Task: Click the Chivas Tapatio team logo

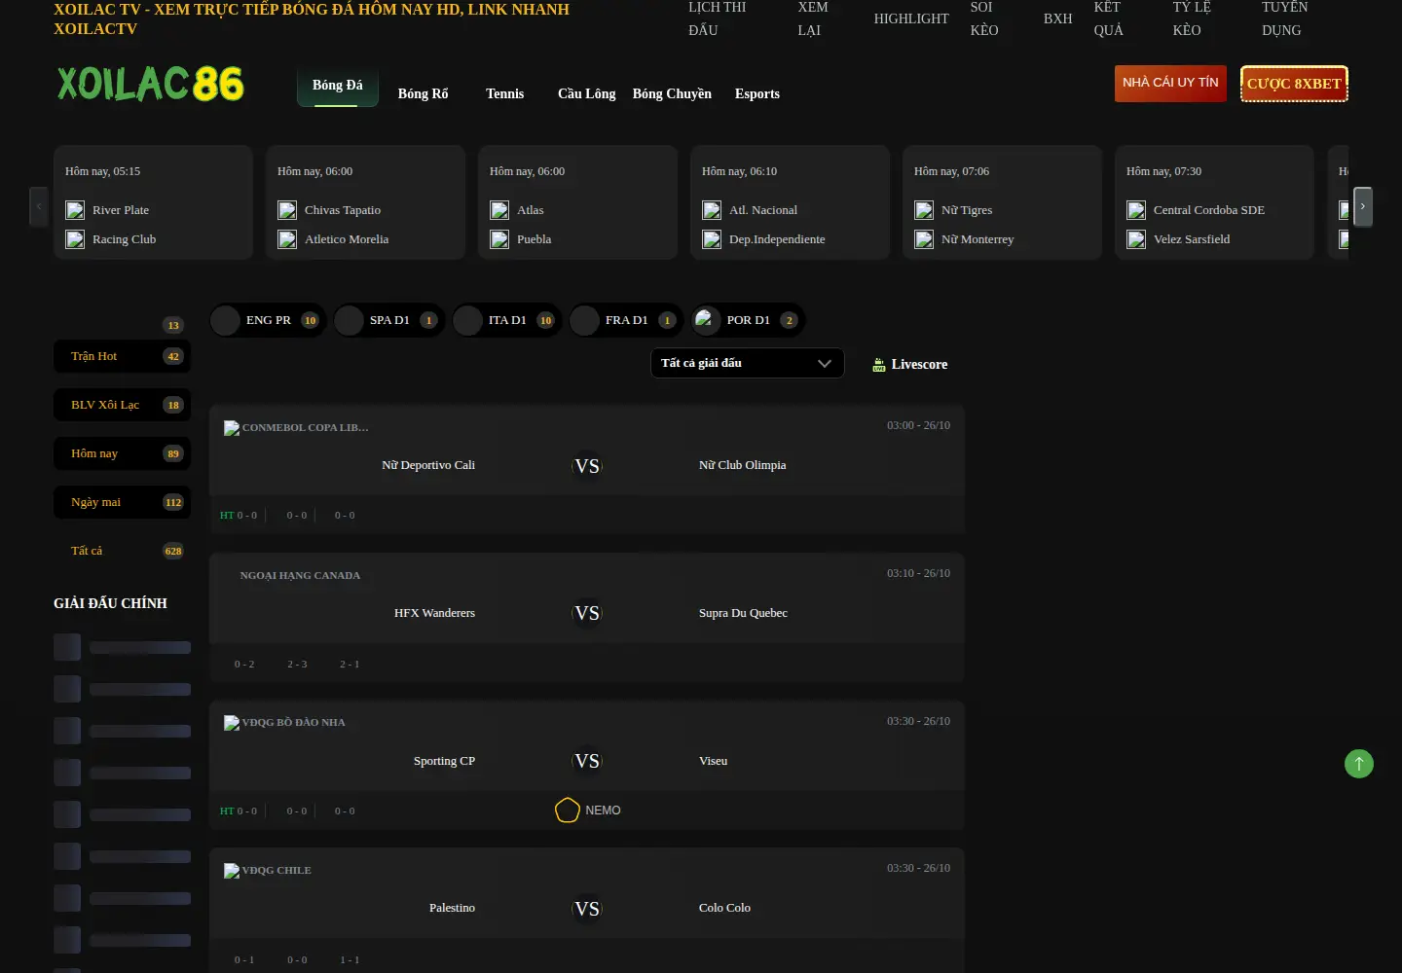Action: (x=287, y=210)
